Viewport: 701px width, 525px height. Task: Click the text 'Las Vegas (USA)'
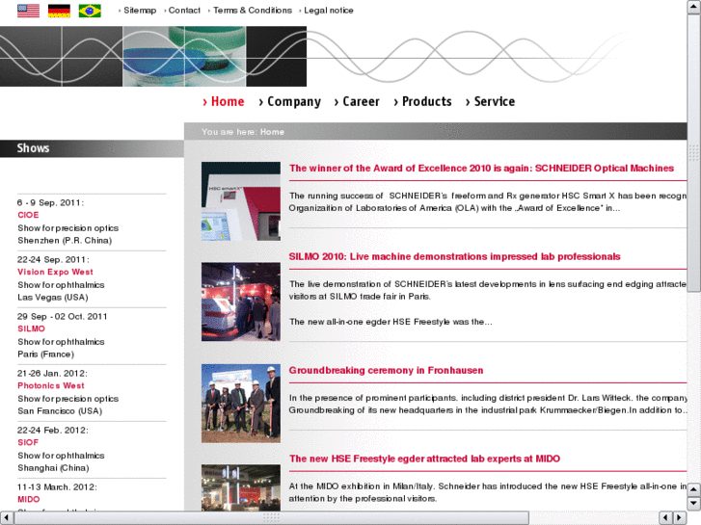coord(53,297)
